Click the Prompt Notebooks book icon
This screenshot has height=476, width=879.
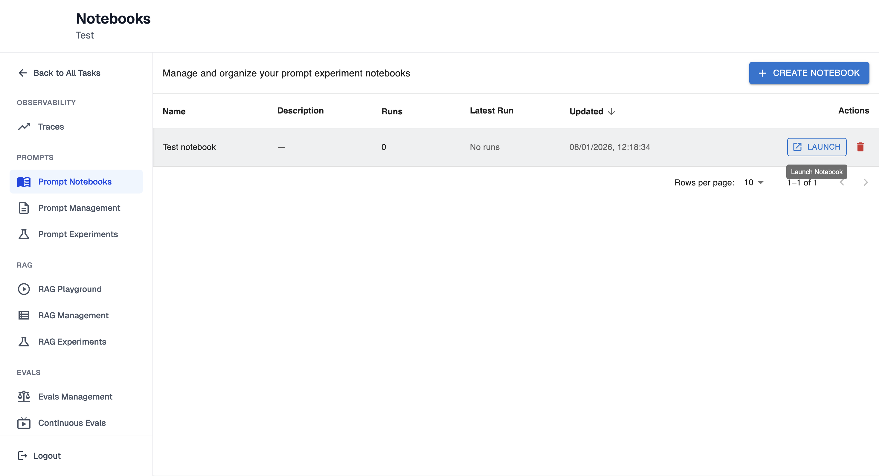[x=24, y=182]
